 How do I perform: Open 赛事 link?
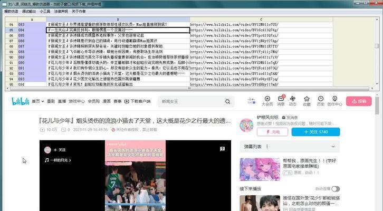pyautogui.click(x=118, y=101)
